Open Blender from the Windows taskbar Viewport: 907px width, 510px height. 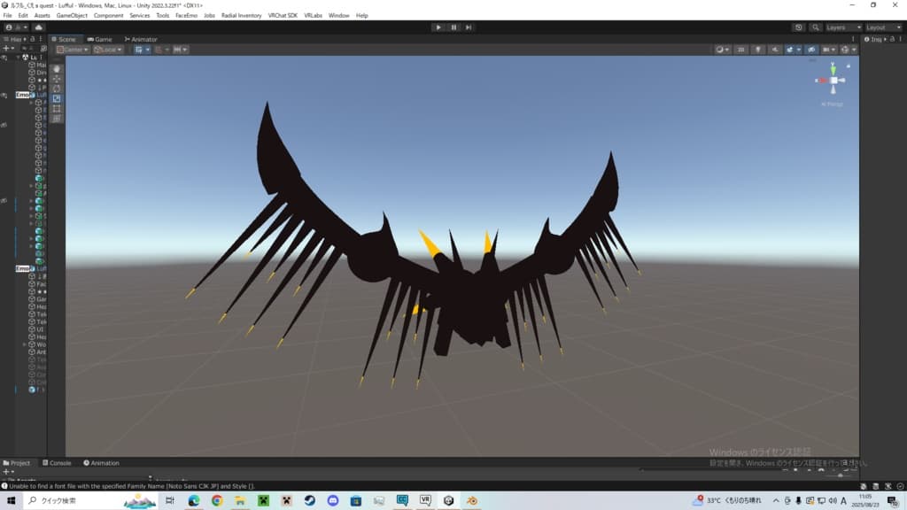(x=472, y=500)
